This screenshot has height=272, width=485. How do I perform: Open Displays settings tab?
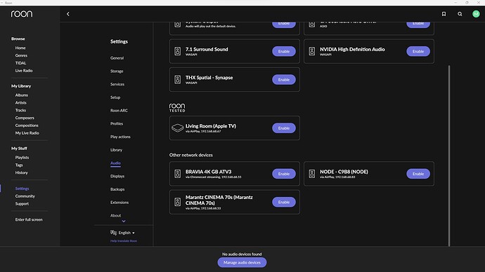pos(117,176)
